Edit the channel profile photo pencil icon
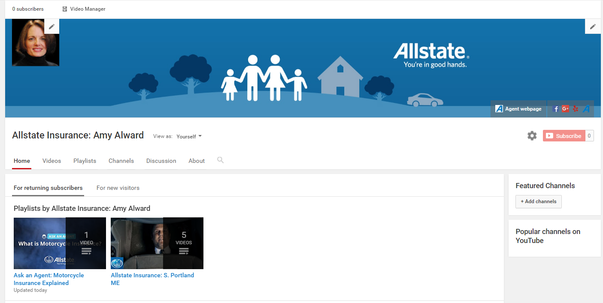The width and height of the screenshot is (603, 303). click(x=52, y=27)
